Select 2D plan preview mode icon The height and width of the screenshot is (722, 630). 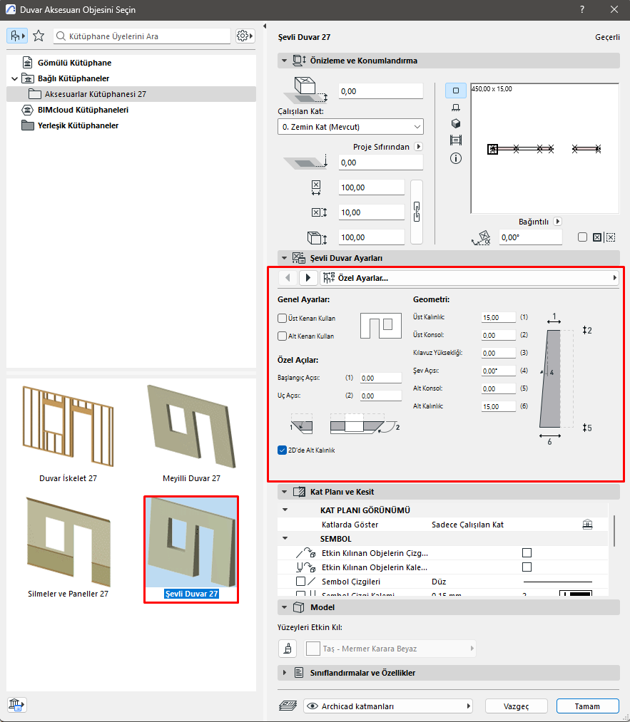[456, 91]
